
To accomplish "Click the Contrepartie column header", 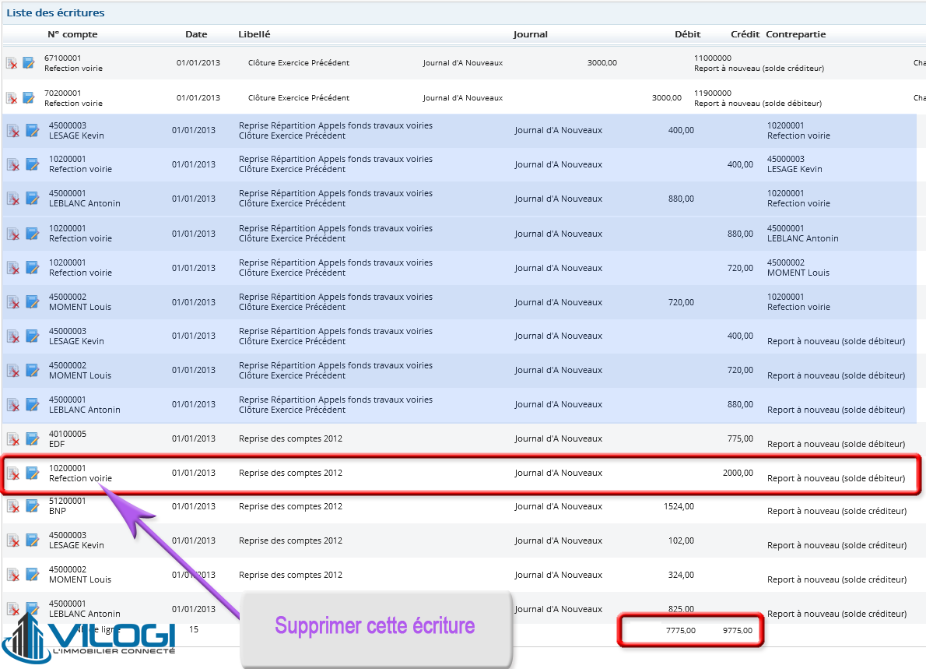I will 795,34.
